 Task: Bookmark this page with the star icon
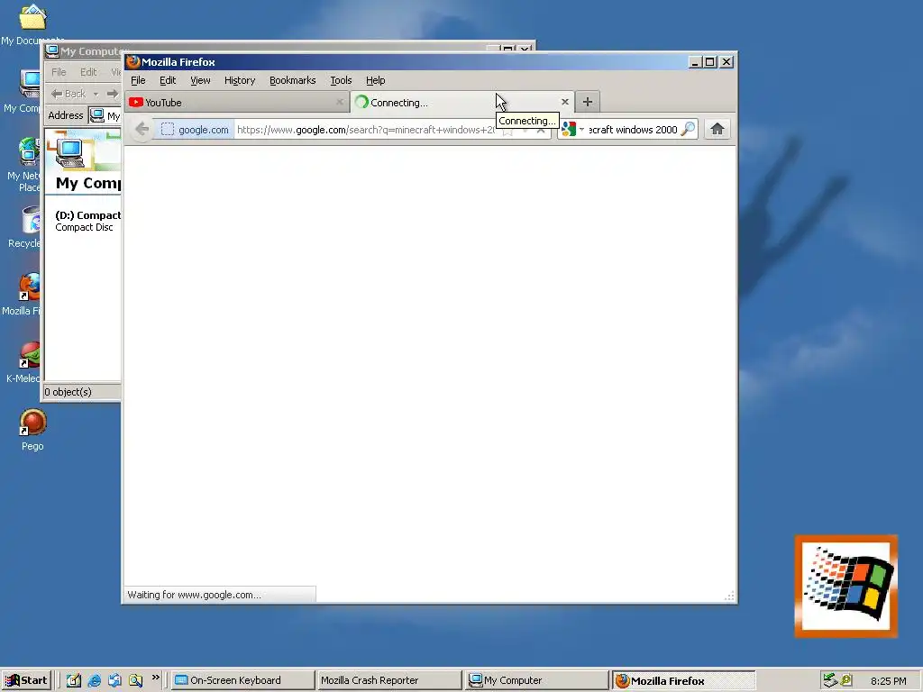507,132
